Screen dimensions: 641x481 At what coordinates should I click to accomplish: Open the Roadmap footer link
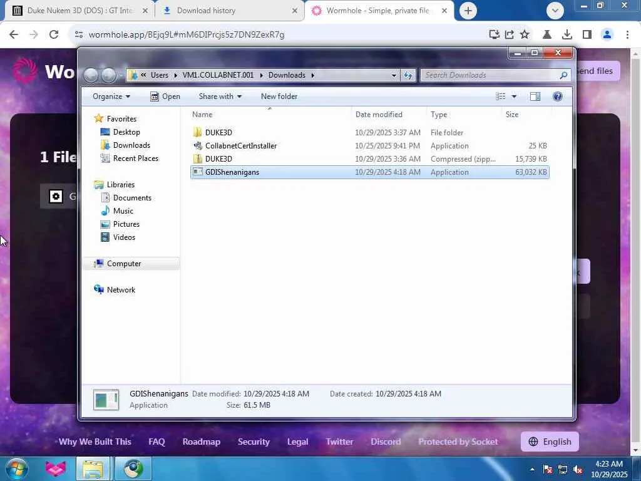[x=201, y=442]
